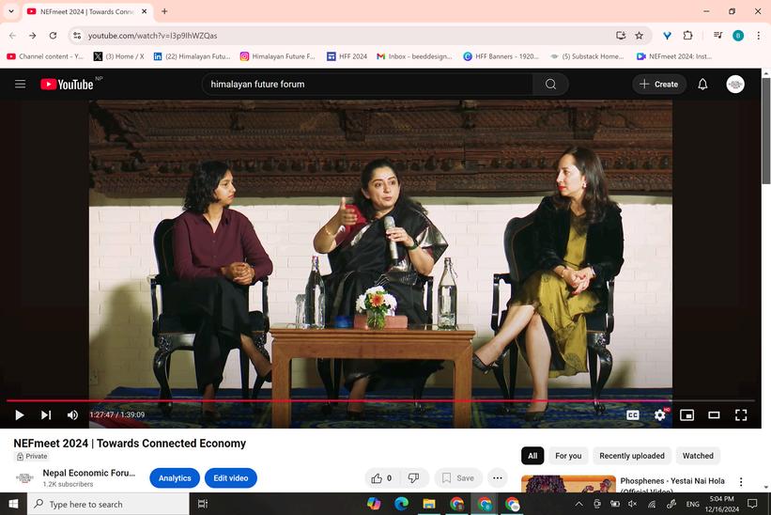Open the Instagram Himalayan Future bookmark

278,56
